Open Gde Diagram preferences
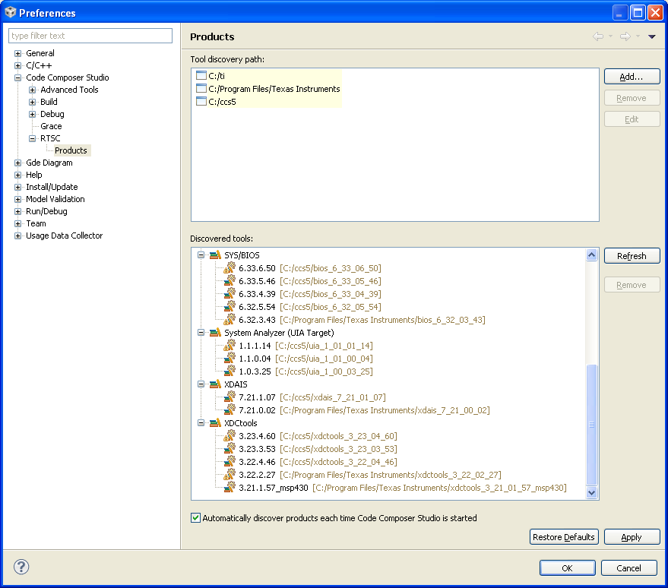The image size is (668, 588). (49, 163)
